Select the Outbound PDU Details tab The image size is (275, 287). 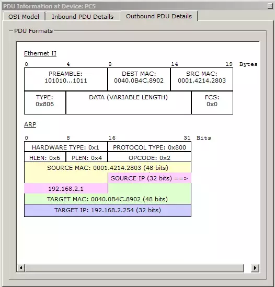159,16
